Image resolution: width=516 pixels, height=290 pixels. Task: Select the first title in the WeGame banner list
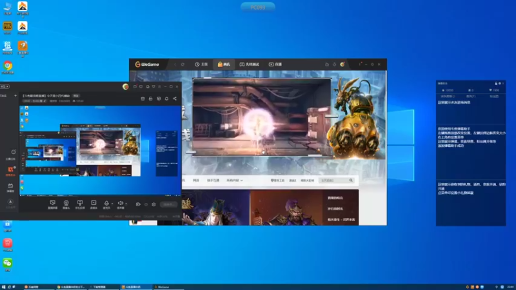tap(335, 198)
